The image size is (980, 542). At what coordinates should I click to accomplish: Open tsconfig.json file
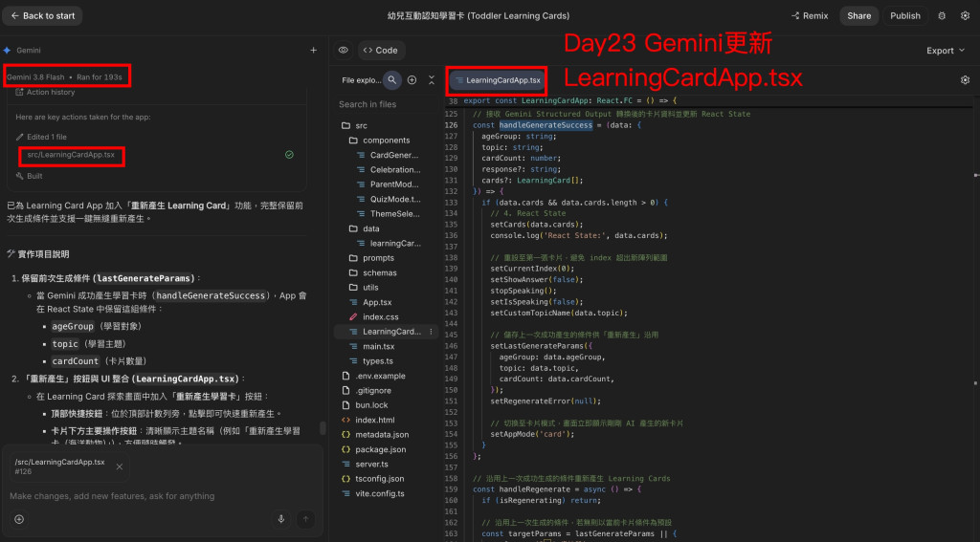(373, 479)
